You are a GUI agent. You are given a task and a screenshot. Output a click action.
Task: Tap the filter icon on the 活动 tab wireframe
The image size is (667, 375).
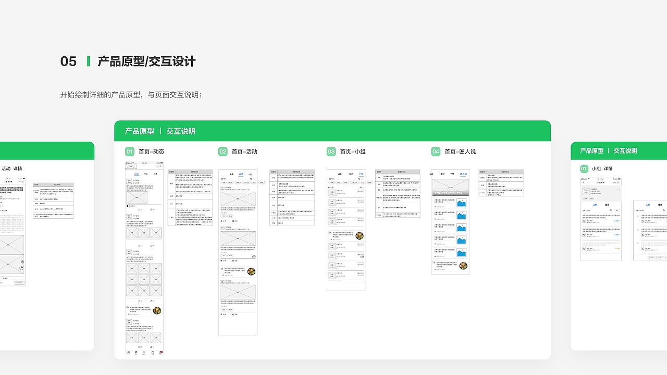252,178
